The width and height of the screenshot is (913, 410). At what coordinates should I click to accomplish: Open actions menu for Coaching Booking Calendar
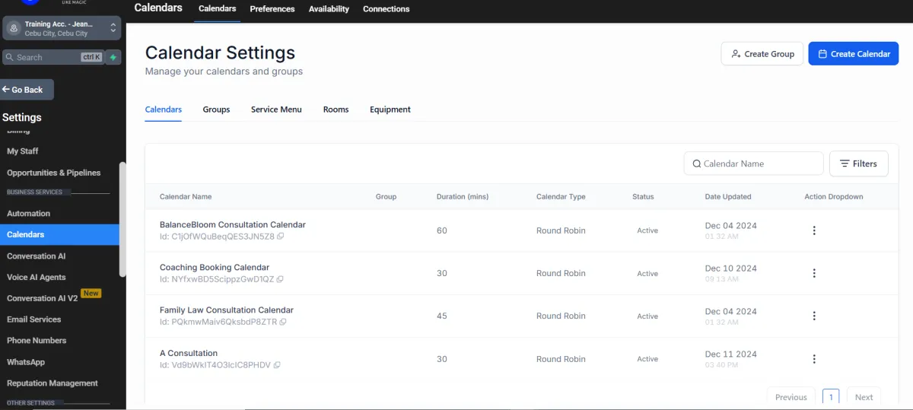pos(814,273)
